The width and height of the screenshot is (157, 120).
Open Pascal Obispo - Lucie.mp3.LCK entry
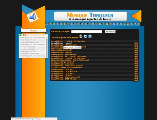pos(64,71)
